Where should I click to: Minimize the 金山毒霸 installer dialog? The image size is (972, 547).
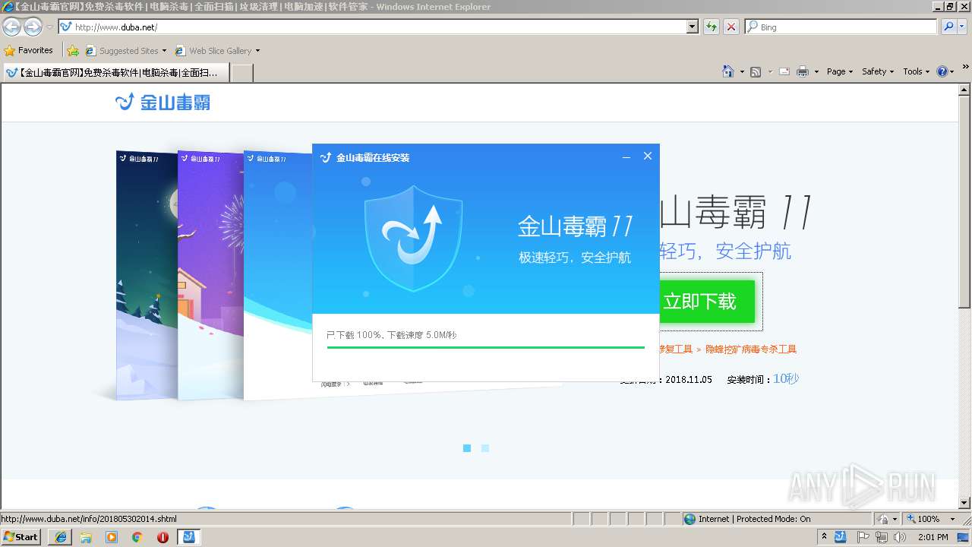click(x=626, y=157)
